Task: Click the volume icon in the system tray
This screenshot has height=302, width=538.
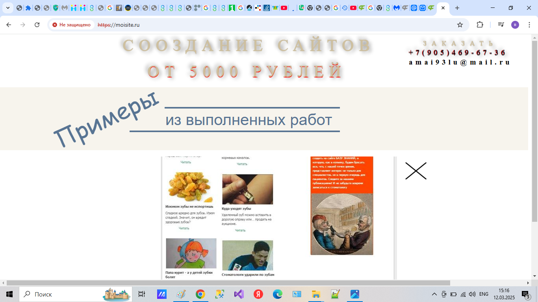Action: pyautogui.click(x=472, y=294)
